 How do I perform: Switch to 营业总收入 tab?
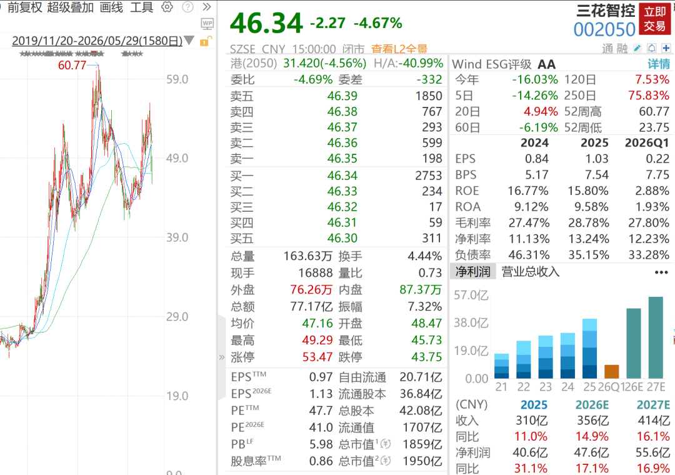(531, 272)
